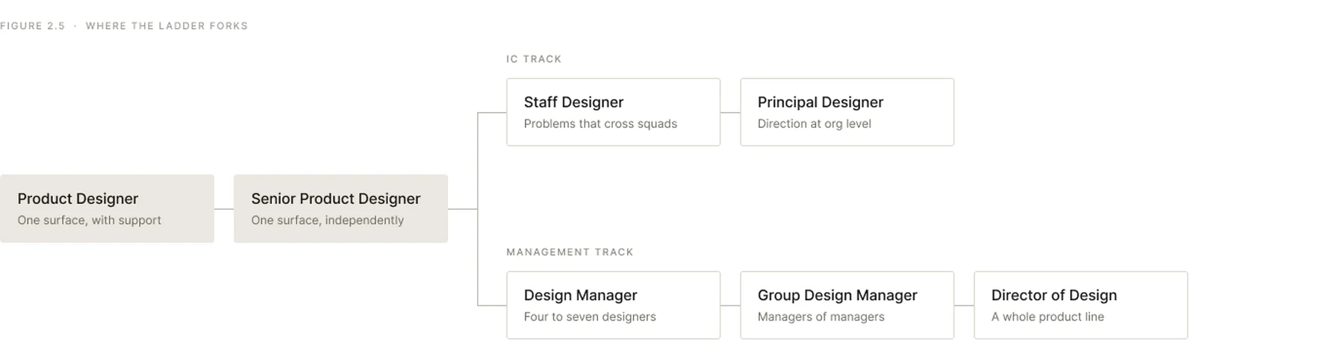Click the Figure 2.5 caption text
Viewport: 1344px width, 351px height.
33,26
